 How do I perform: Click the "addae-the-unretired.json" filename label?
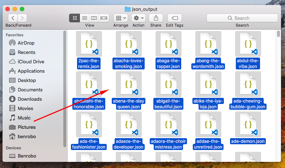click(x=208, y=144)
